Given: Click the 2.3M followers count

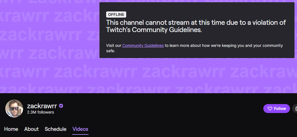Looking at the screenshot, I should point(40,112).
